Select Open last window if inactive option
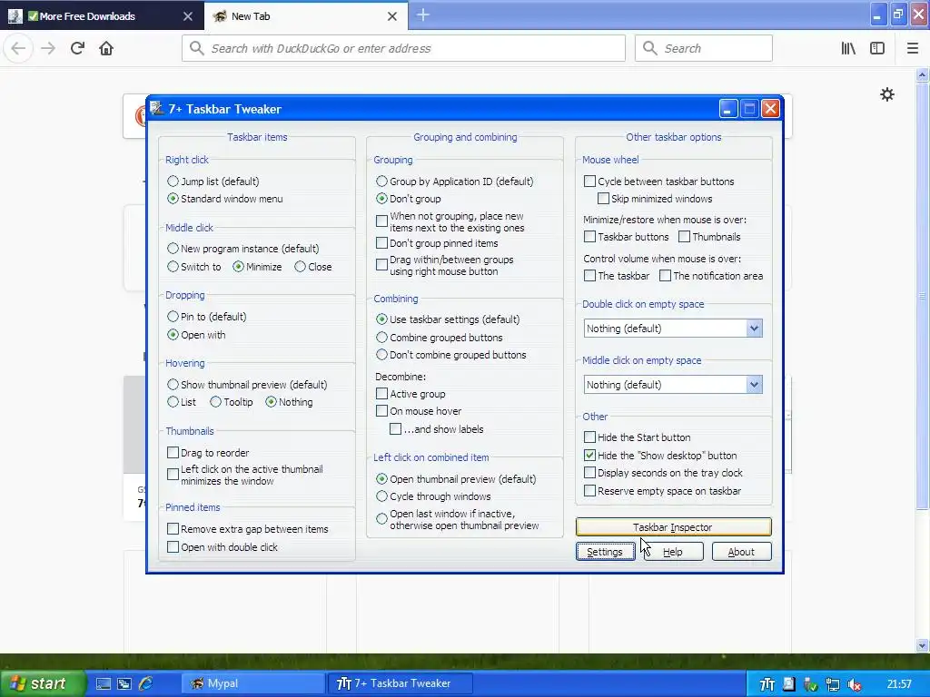The width and height of the screenshot is (930, 697). click(x=458, y=519)
